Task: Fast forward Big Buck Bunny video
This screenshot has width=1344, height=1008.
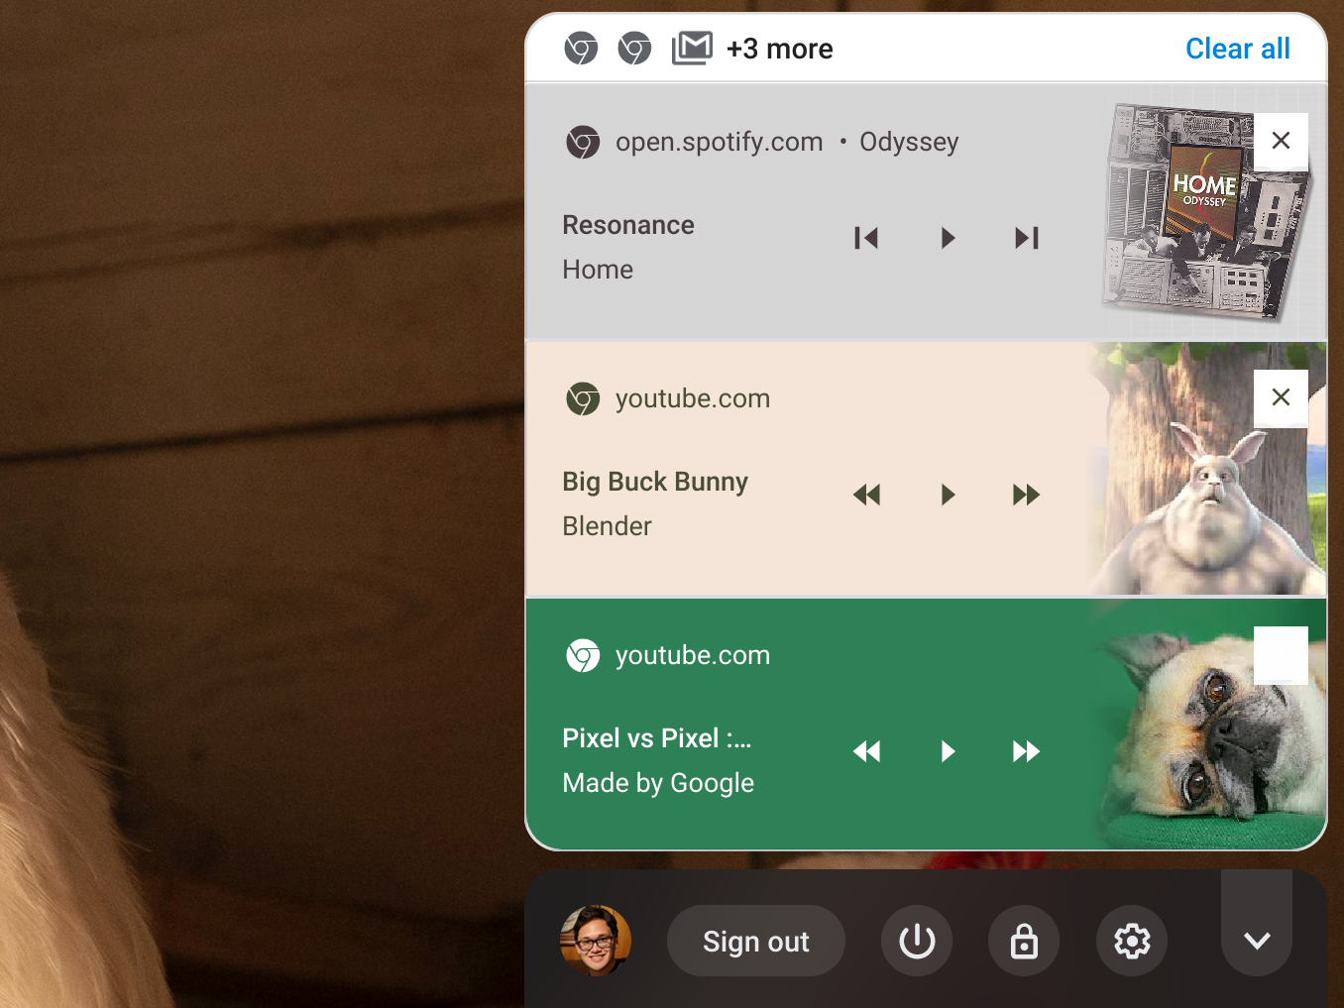Action: [x=1026, y=495]
